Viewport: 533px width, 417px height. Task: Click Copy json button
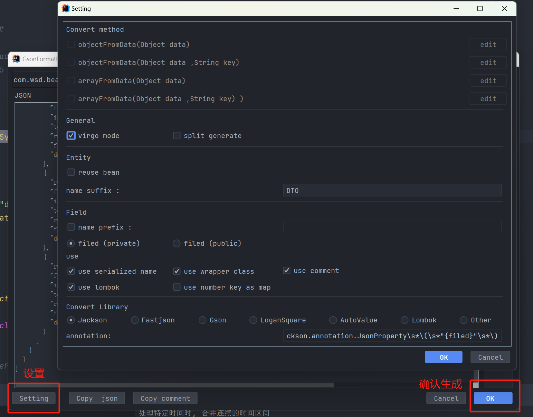97,398
